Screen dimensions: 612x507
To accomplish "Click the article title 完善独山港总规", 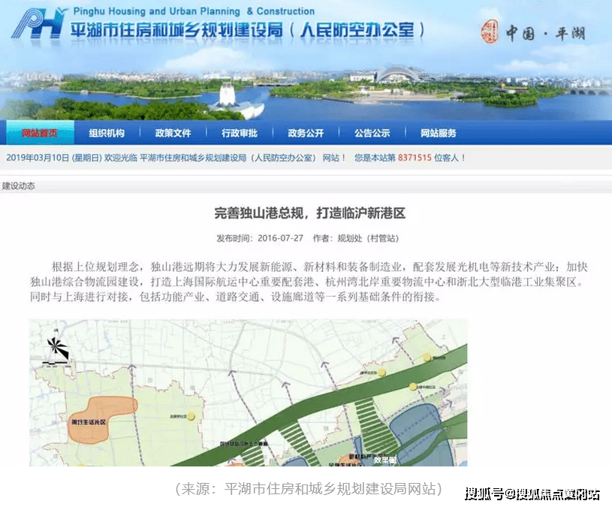I will [x=309, y=213].
